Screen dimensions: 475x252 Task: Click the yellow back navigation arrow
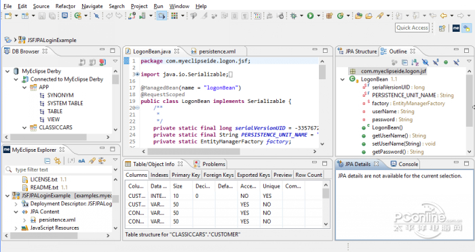click(x=444, y=16)
